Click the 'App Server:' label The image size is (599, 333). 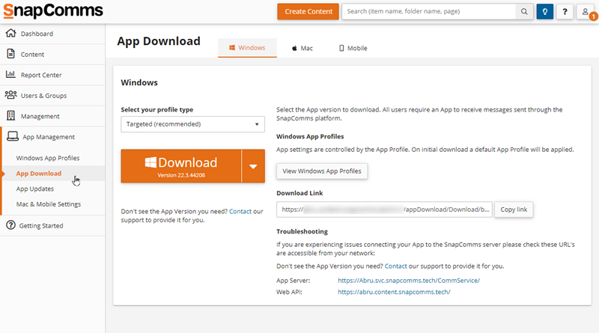294,281
